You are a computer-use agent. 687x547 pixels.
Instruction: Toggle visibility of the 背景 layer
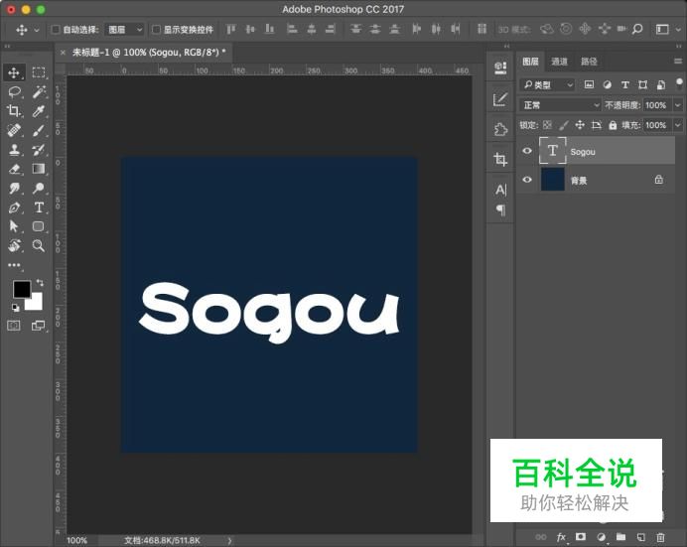coord(527,180)
